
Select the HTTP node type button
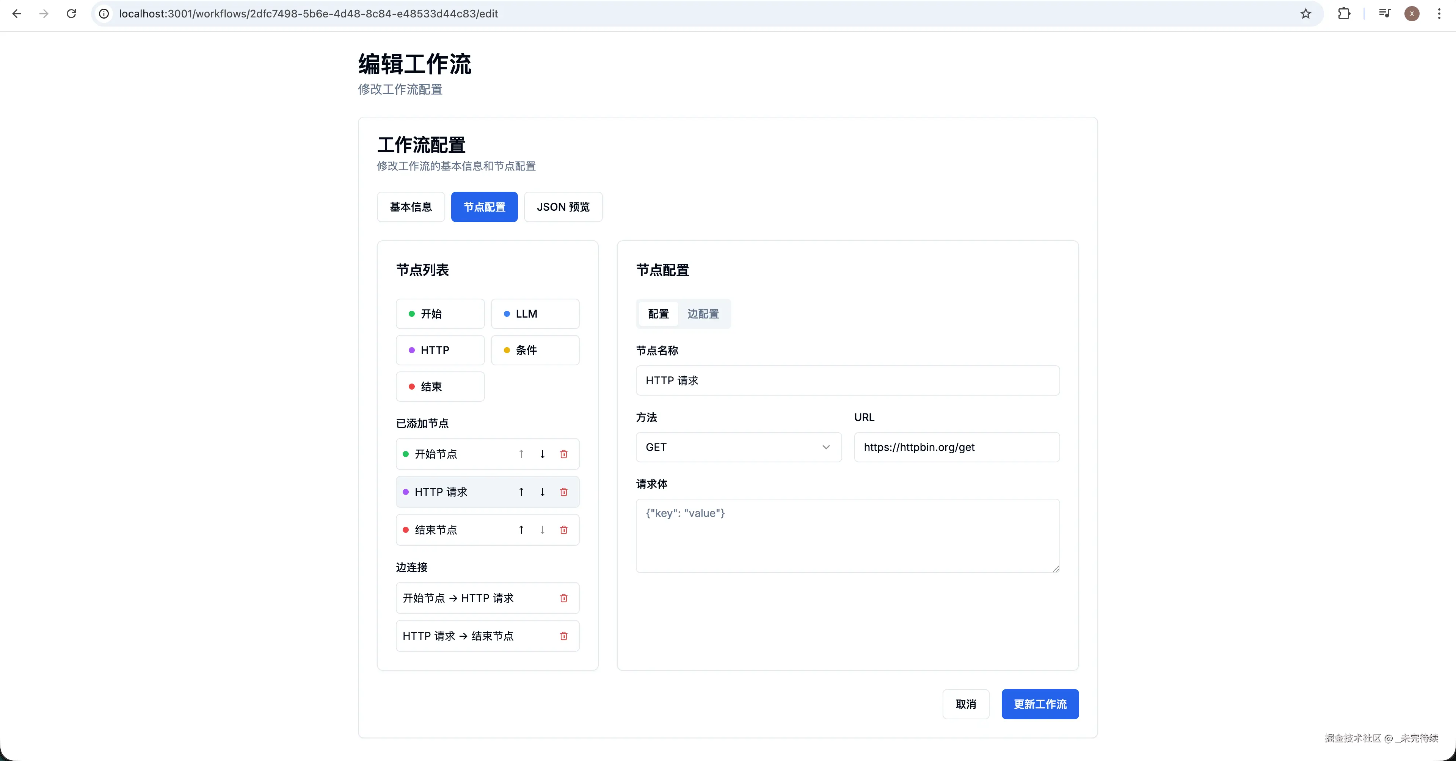click(440, 350)
